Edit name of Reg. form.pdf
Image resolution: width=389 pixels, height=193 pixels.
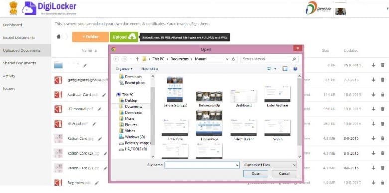coord(97,183)
